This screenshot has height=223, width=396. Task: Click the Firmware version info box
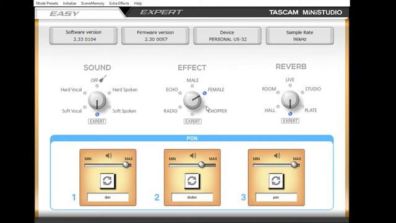[155, 36]
